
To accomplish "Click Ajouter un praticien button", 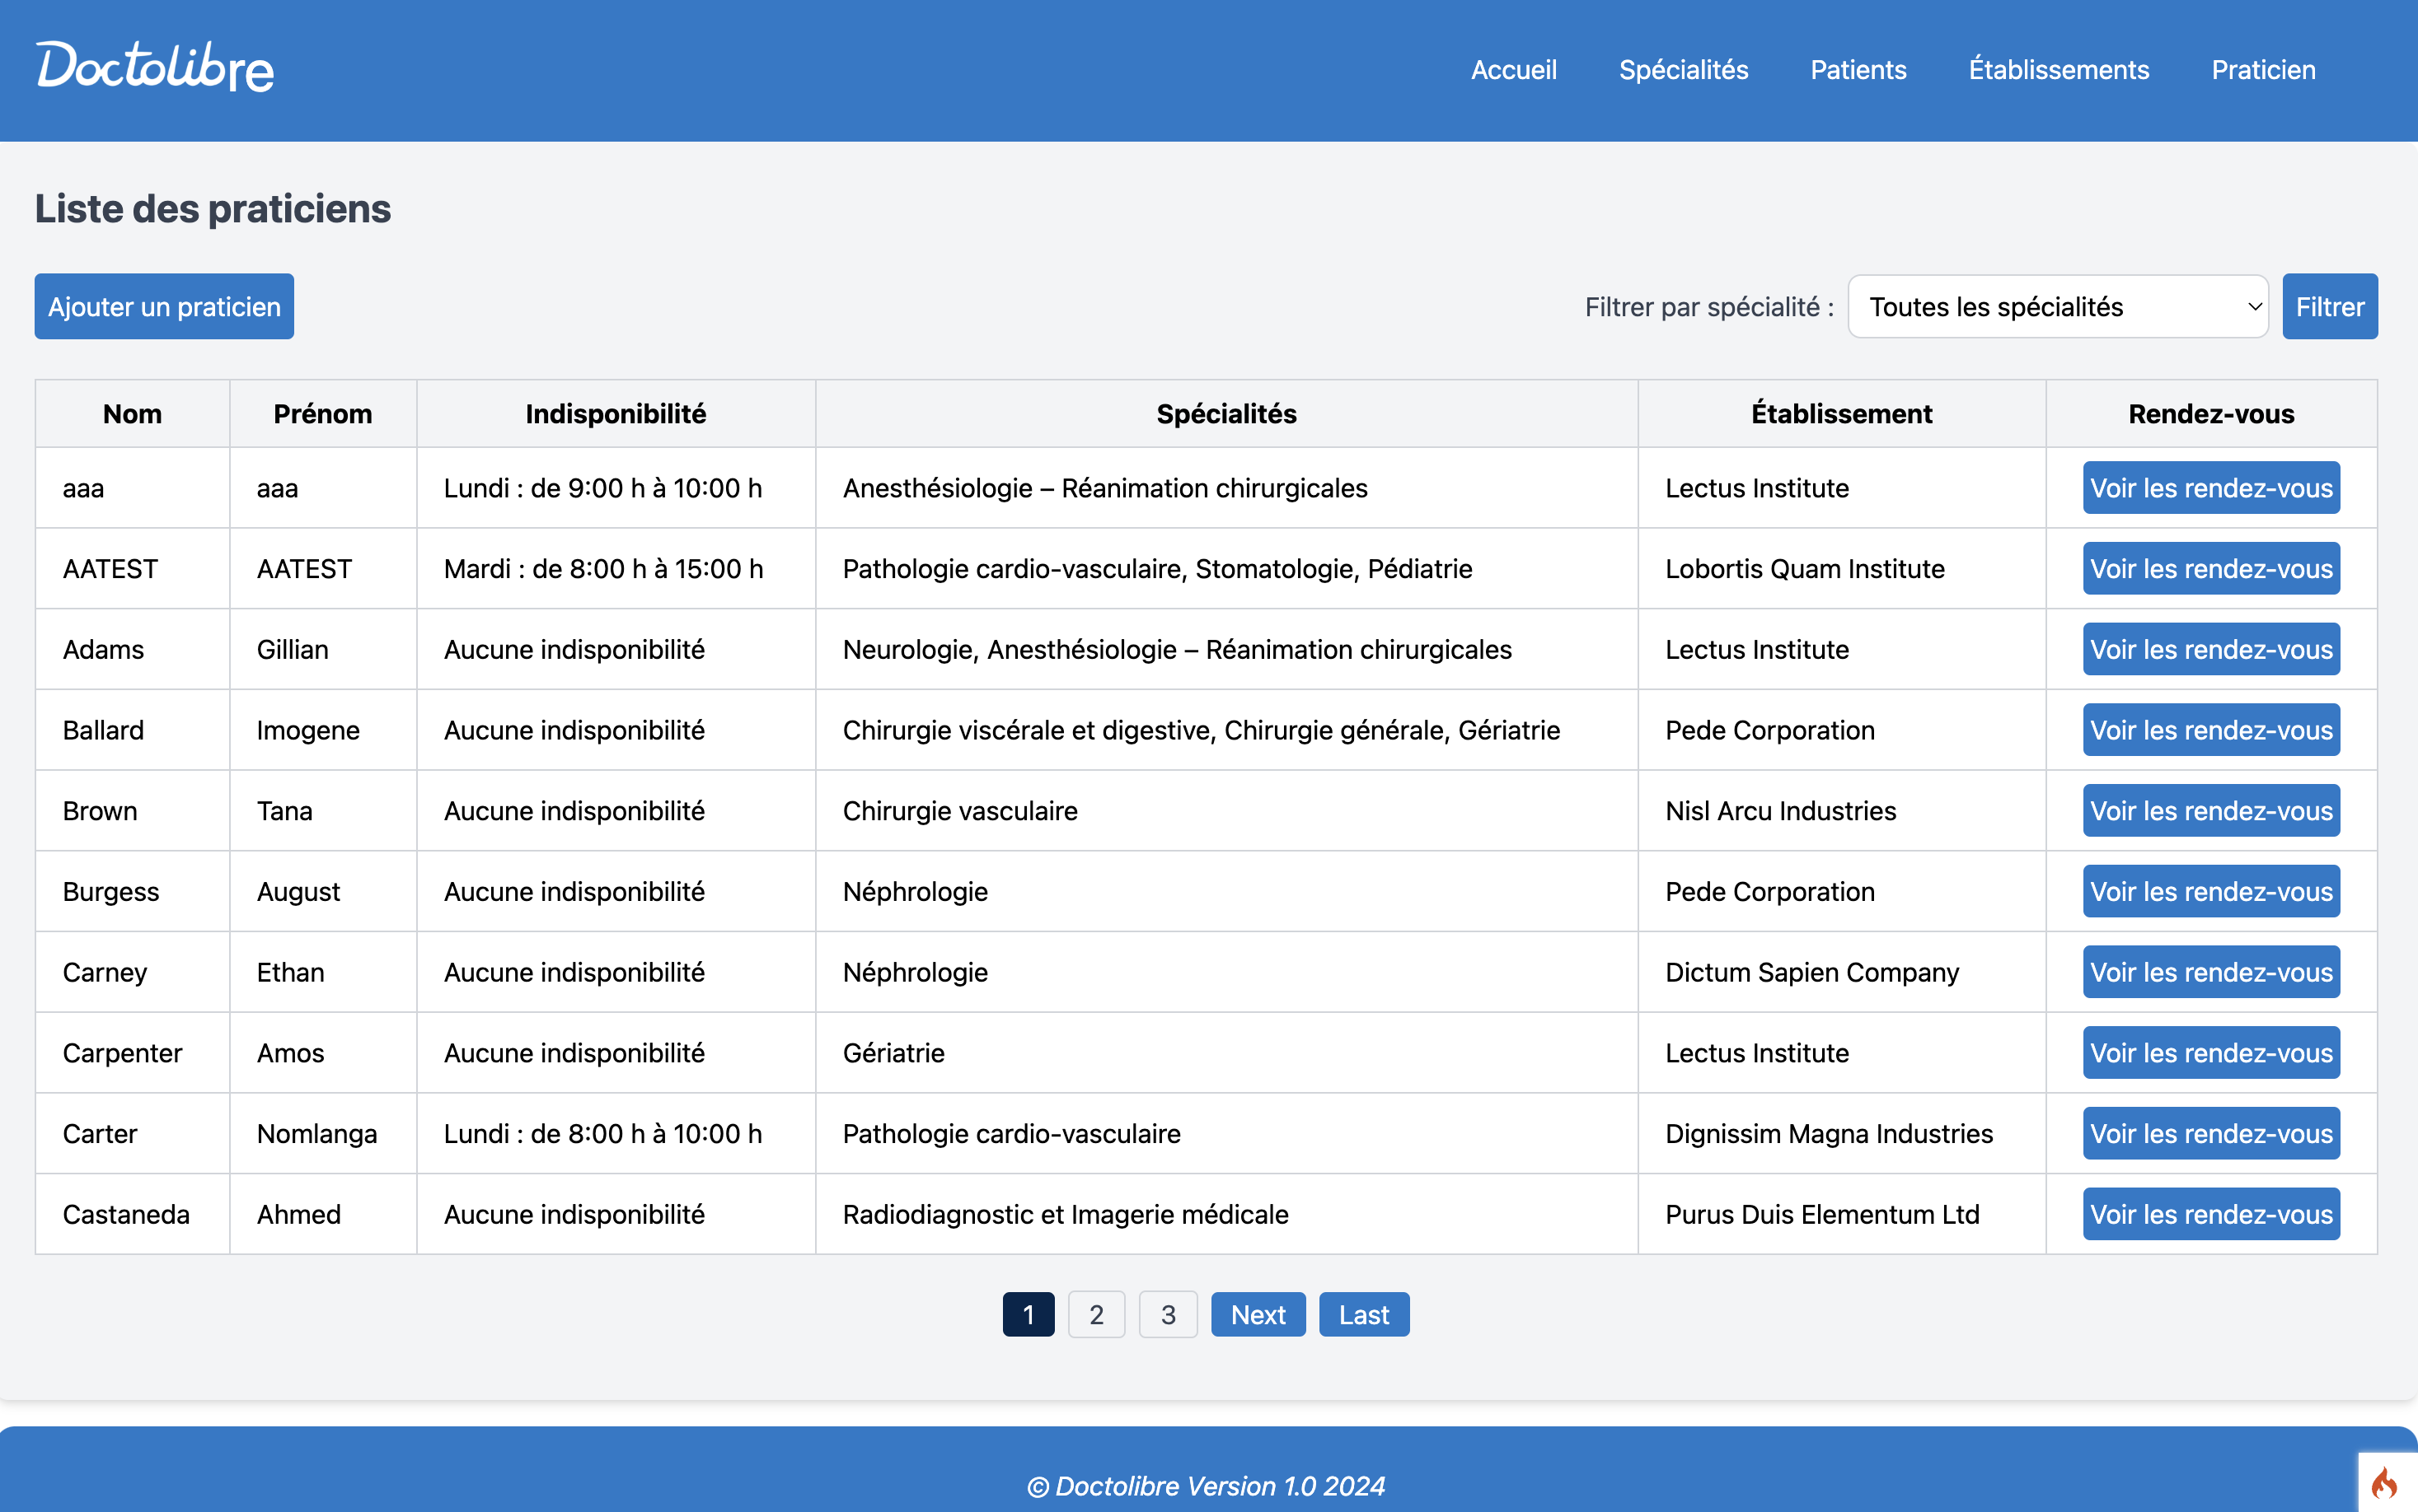I will (164, 307).
